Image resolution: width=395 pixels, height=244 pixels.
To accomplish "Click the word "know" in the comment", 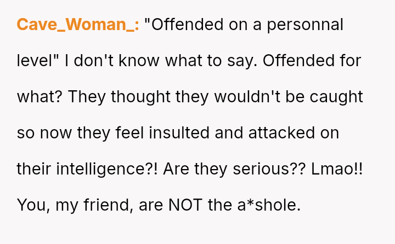I will point(130,61).
